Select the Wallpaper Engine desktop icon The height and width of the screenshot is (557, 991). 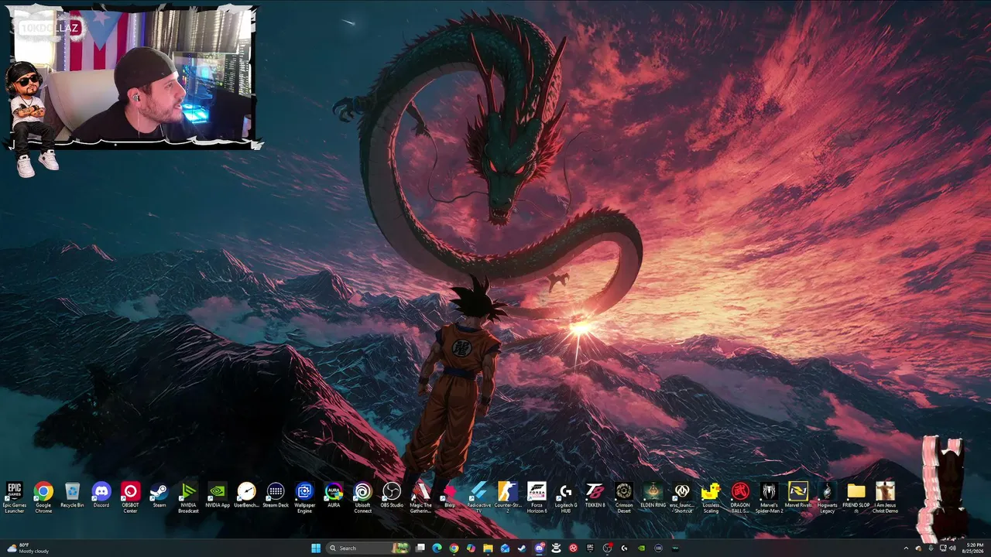(x=304, y=497)
